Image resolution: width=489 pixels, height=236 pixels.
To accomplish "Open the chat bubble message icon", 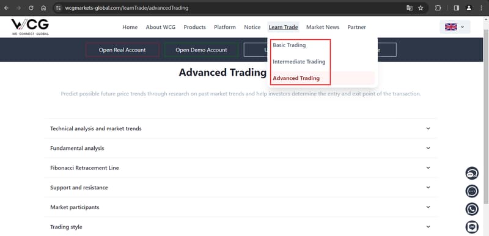I will [472, 191].
